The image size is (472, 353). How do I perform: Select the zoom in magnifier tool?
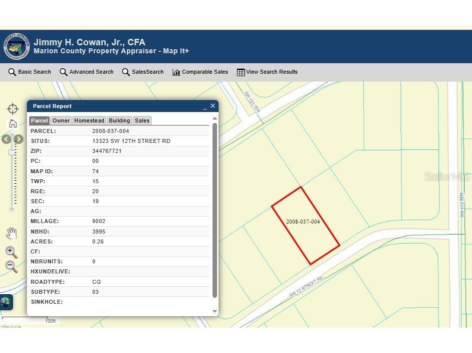coord(11,252)
